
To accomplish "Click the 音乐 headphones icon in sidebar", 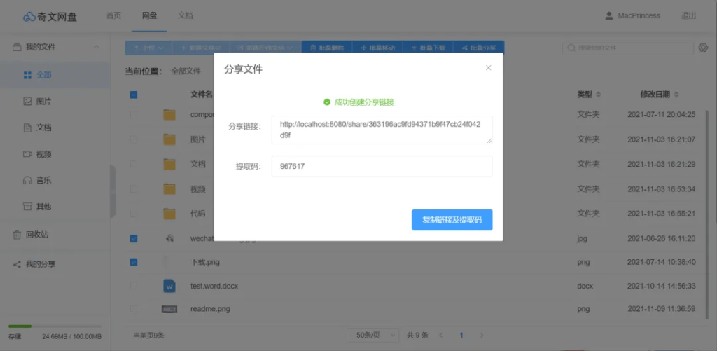I will pyautogui.click(x=27, y=180).
